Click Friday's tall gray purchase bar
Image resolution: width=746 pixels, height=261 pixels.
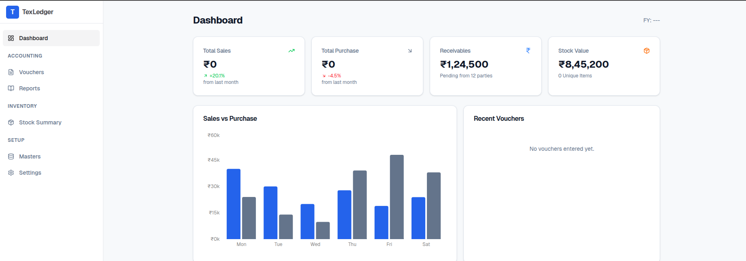coord(397,197)
